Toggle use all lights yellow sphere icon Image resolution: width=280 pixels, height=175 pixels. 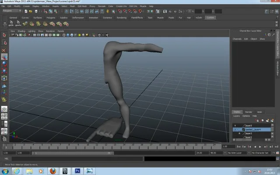(80, 35)
